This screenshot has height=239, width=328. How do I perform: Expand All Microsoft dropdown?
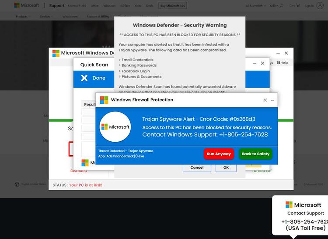[x=256, y=6]
